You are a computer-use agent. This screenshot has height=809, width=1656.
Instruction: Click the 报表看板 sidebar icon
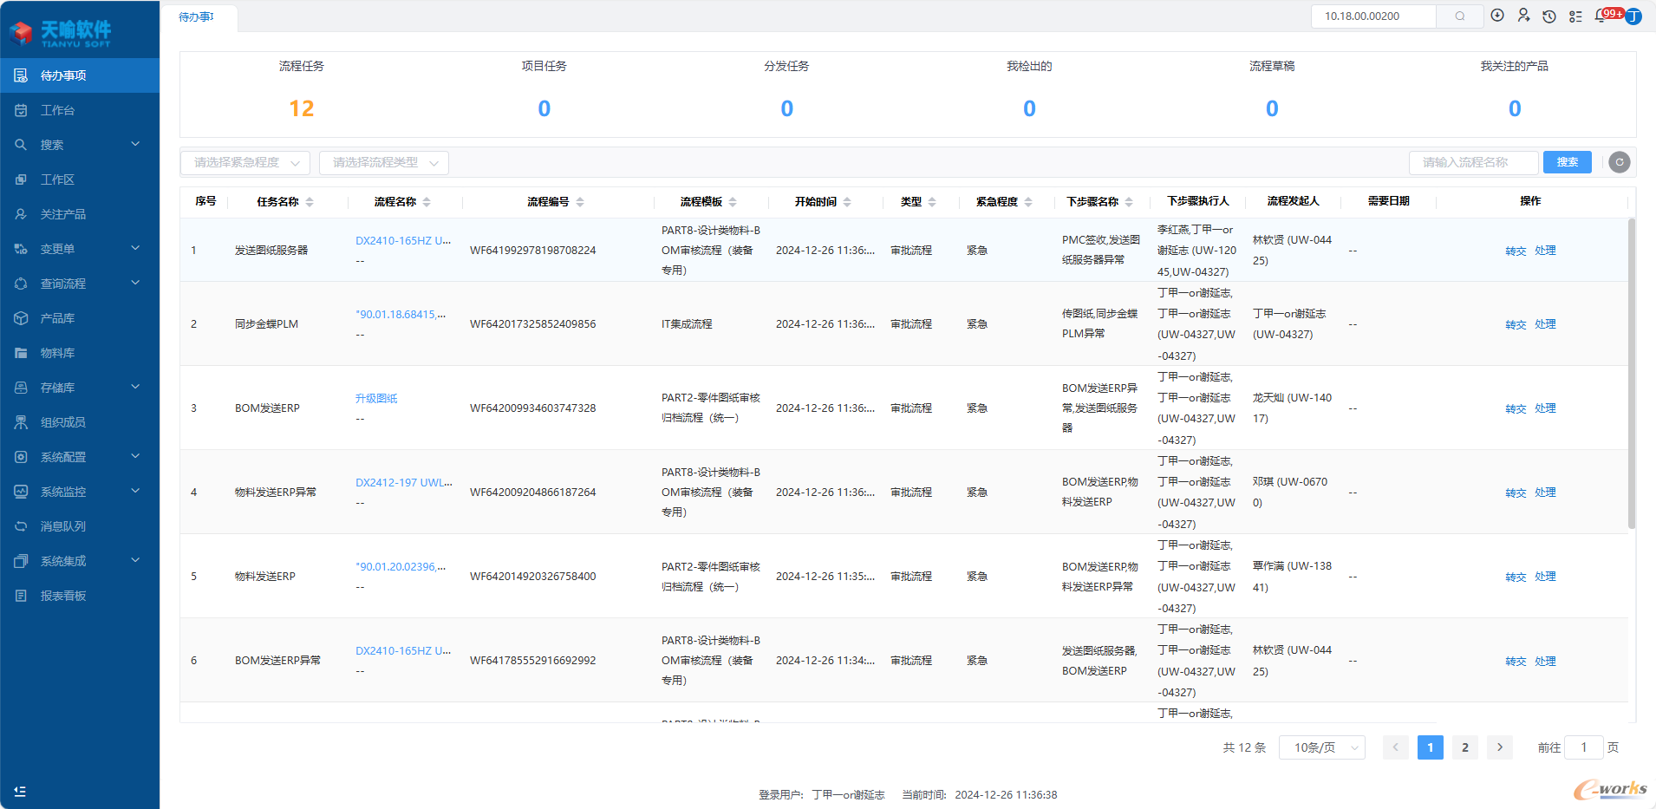[x=21, y=596]
